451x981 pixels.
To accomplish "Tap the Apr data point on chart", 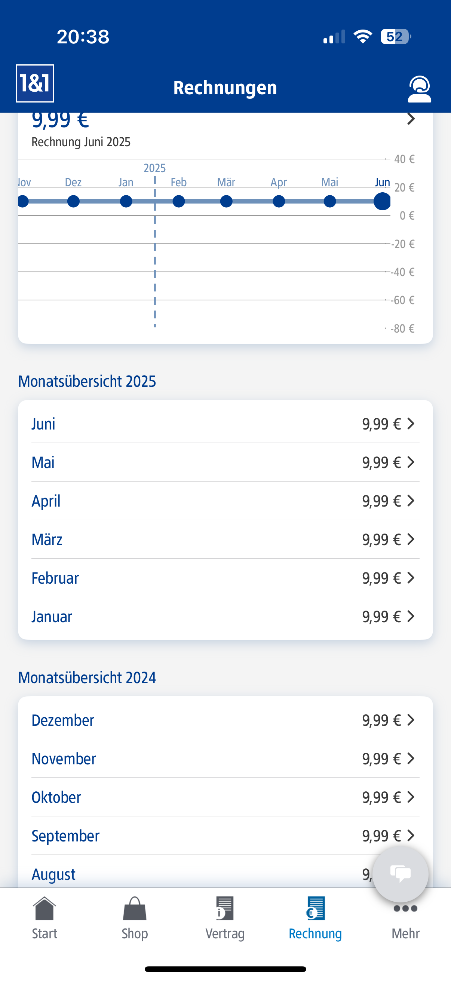I will (279, 201).
